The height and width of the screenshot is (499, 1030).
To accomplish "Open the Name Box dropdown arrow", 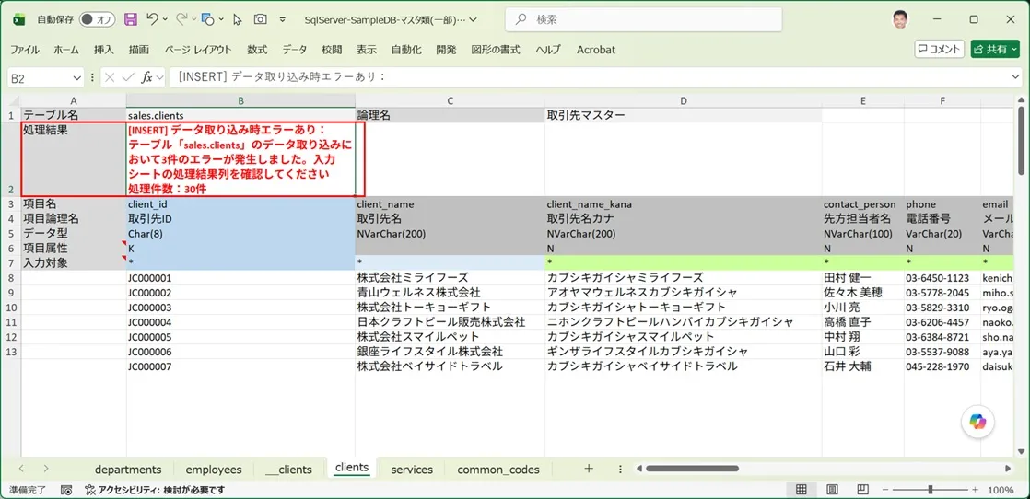I will tap(77, 78).
